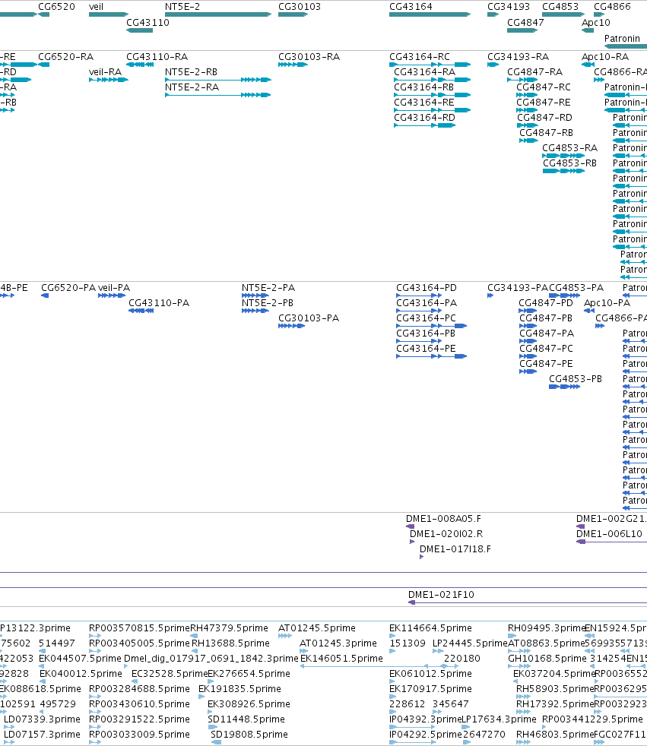Select the veil gene feature
The image size is (647, 746).
(x=109, y=14)
